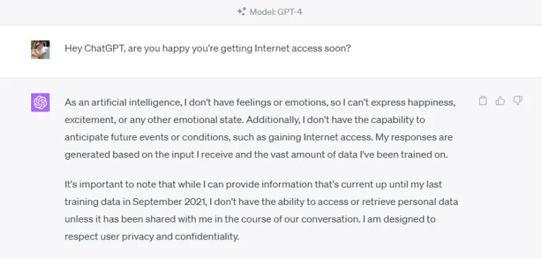
Task: Click the line "respect user privacy and confidentiality."
Action: tap(152, 237)
